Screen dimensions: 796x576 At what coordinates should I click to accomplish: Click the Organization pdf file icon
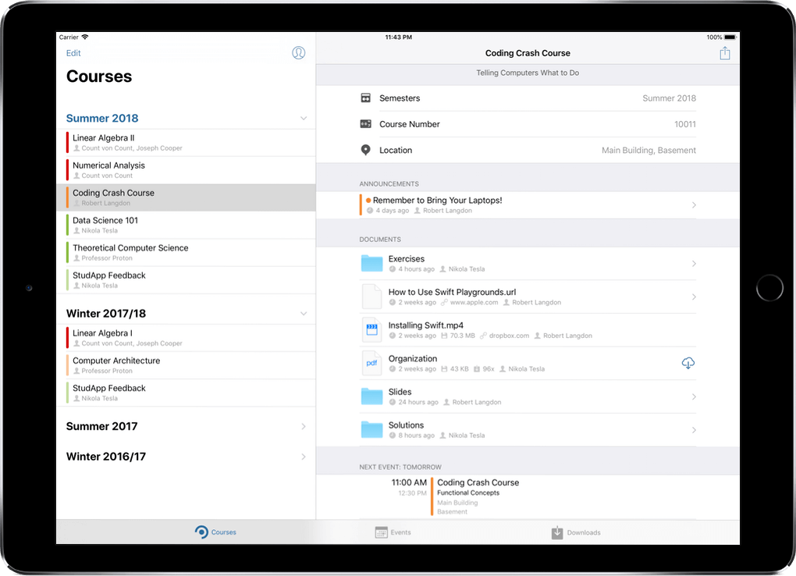pos(371,363)
